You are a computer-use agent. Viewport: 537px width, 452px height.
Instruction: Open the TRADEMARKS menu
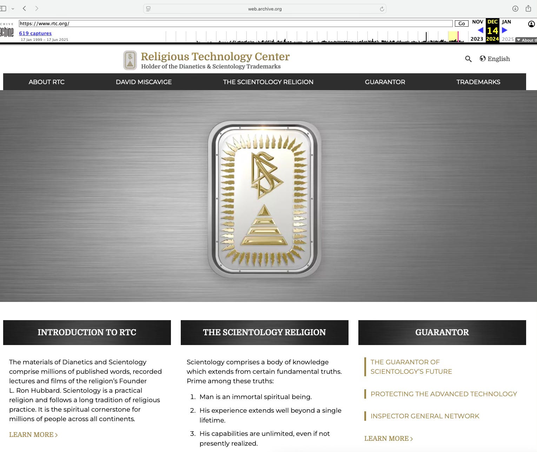(x=478, y=82)
